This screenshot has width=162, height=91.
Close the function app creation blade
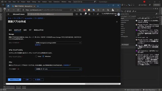(x=117, y=22)
